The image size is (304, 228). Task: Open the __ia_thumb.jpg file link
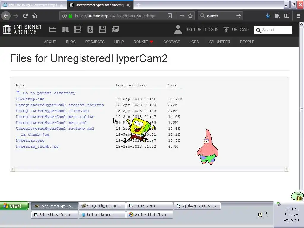[x=33, y=134]
